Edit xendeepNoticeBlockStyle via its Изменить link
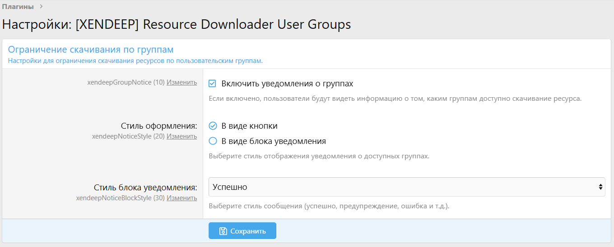The width and height of the screenshot is (614, 247). click(181, 198)
